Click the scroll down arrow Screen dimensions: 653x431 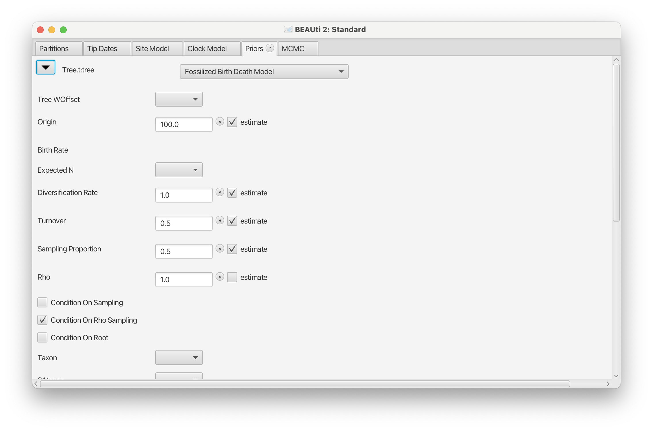click(616, 376)
